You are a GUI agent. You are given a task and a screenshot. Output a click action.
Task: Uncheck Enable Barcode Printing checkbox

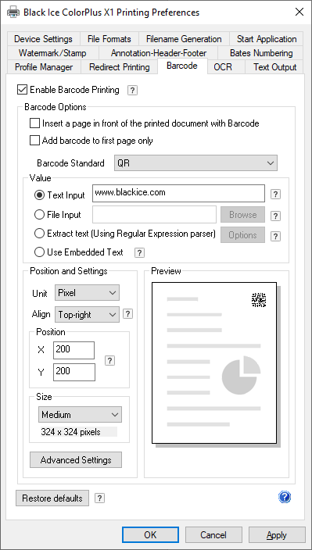22,90
